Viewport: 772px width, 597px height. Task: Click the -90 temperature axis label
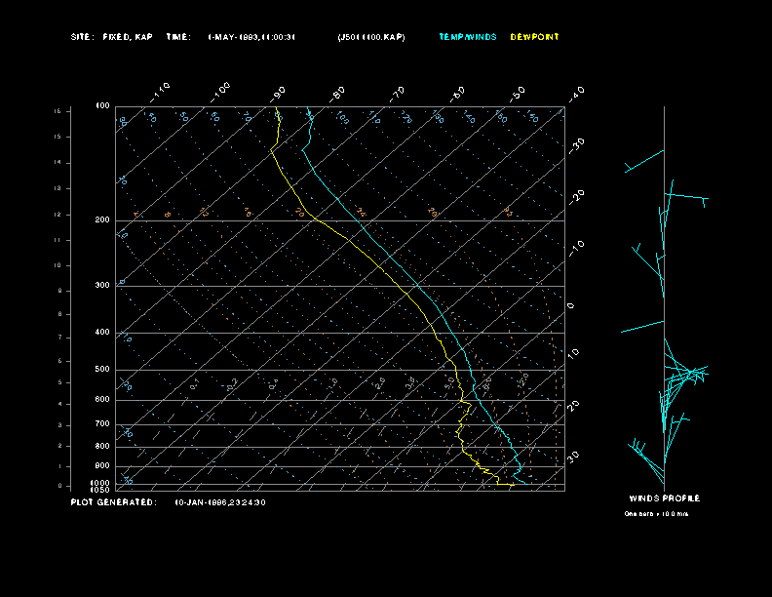click(x=280, y=93)
